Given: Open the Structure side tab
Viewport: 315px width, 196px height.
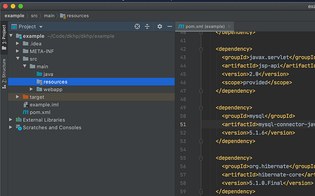Looking at the screenshot, I should [4, 71].
